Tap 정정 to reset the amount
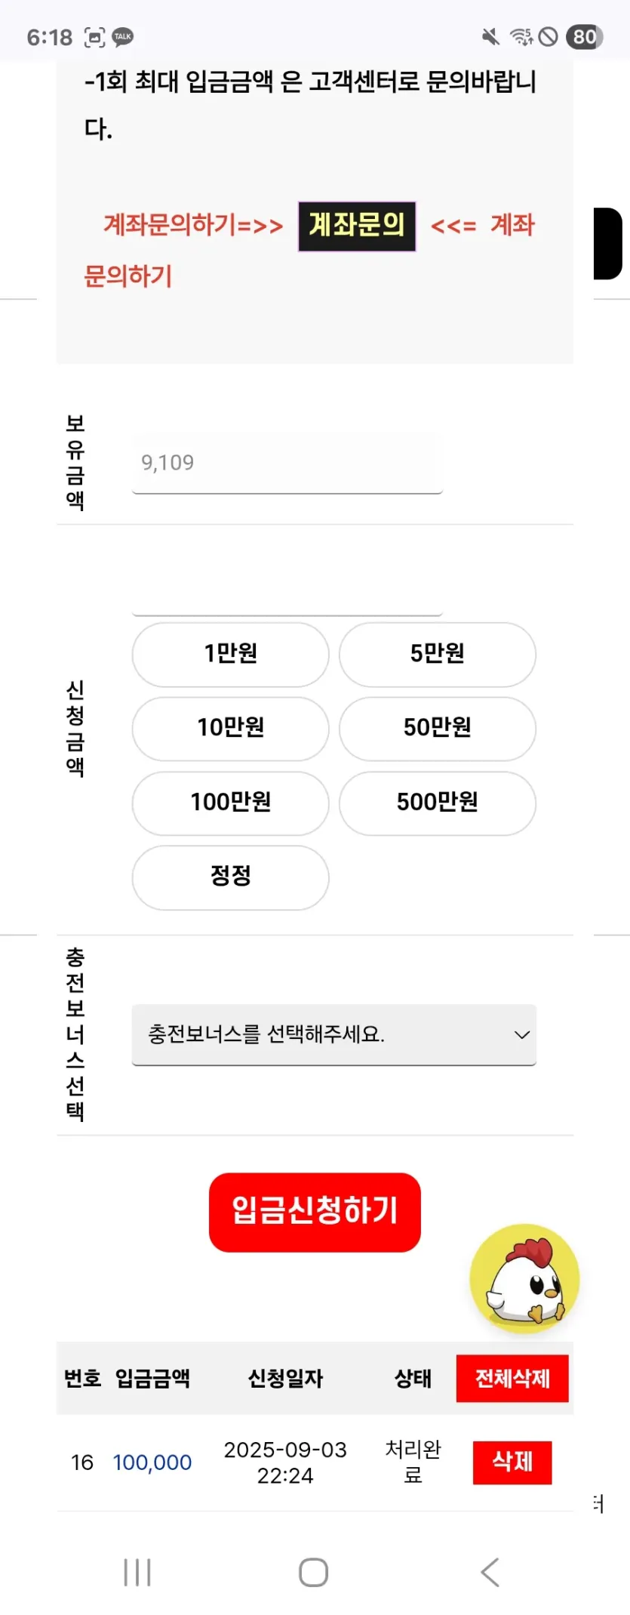This screenshot has height=1615, width=630. tap(230, 877)
